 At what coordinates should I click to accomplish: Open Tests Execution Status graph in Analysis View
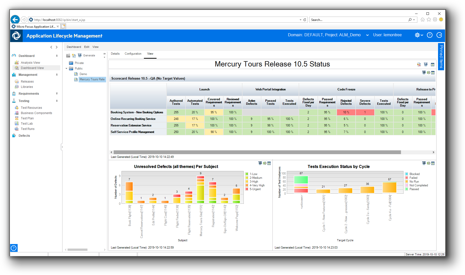pyautogui.click(x=428, y=163)
